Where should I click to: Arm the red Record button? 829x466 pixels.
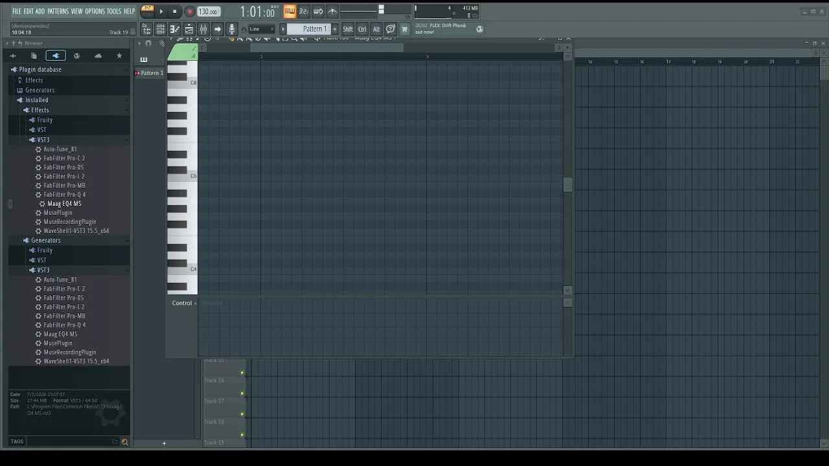190,11
